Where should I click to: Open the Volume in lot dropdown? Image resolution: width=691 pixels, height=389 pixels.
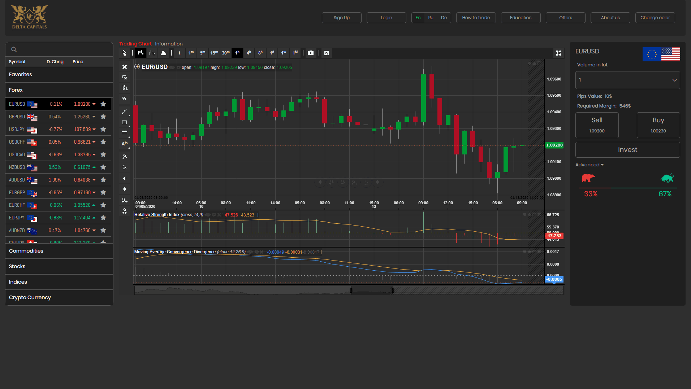click(627, 80)
